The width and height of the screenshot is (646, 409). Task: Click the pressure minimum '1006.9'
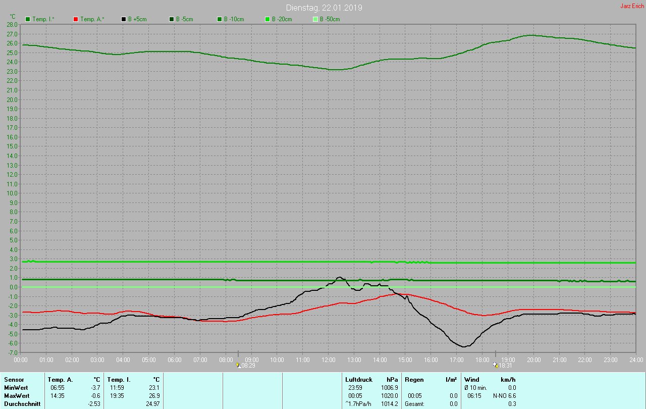[x=389, y=388]
